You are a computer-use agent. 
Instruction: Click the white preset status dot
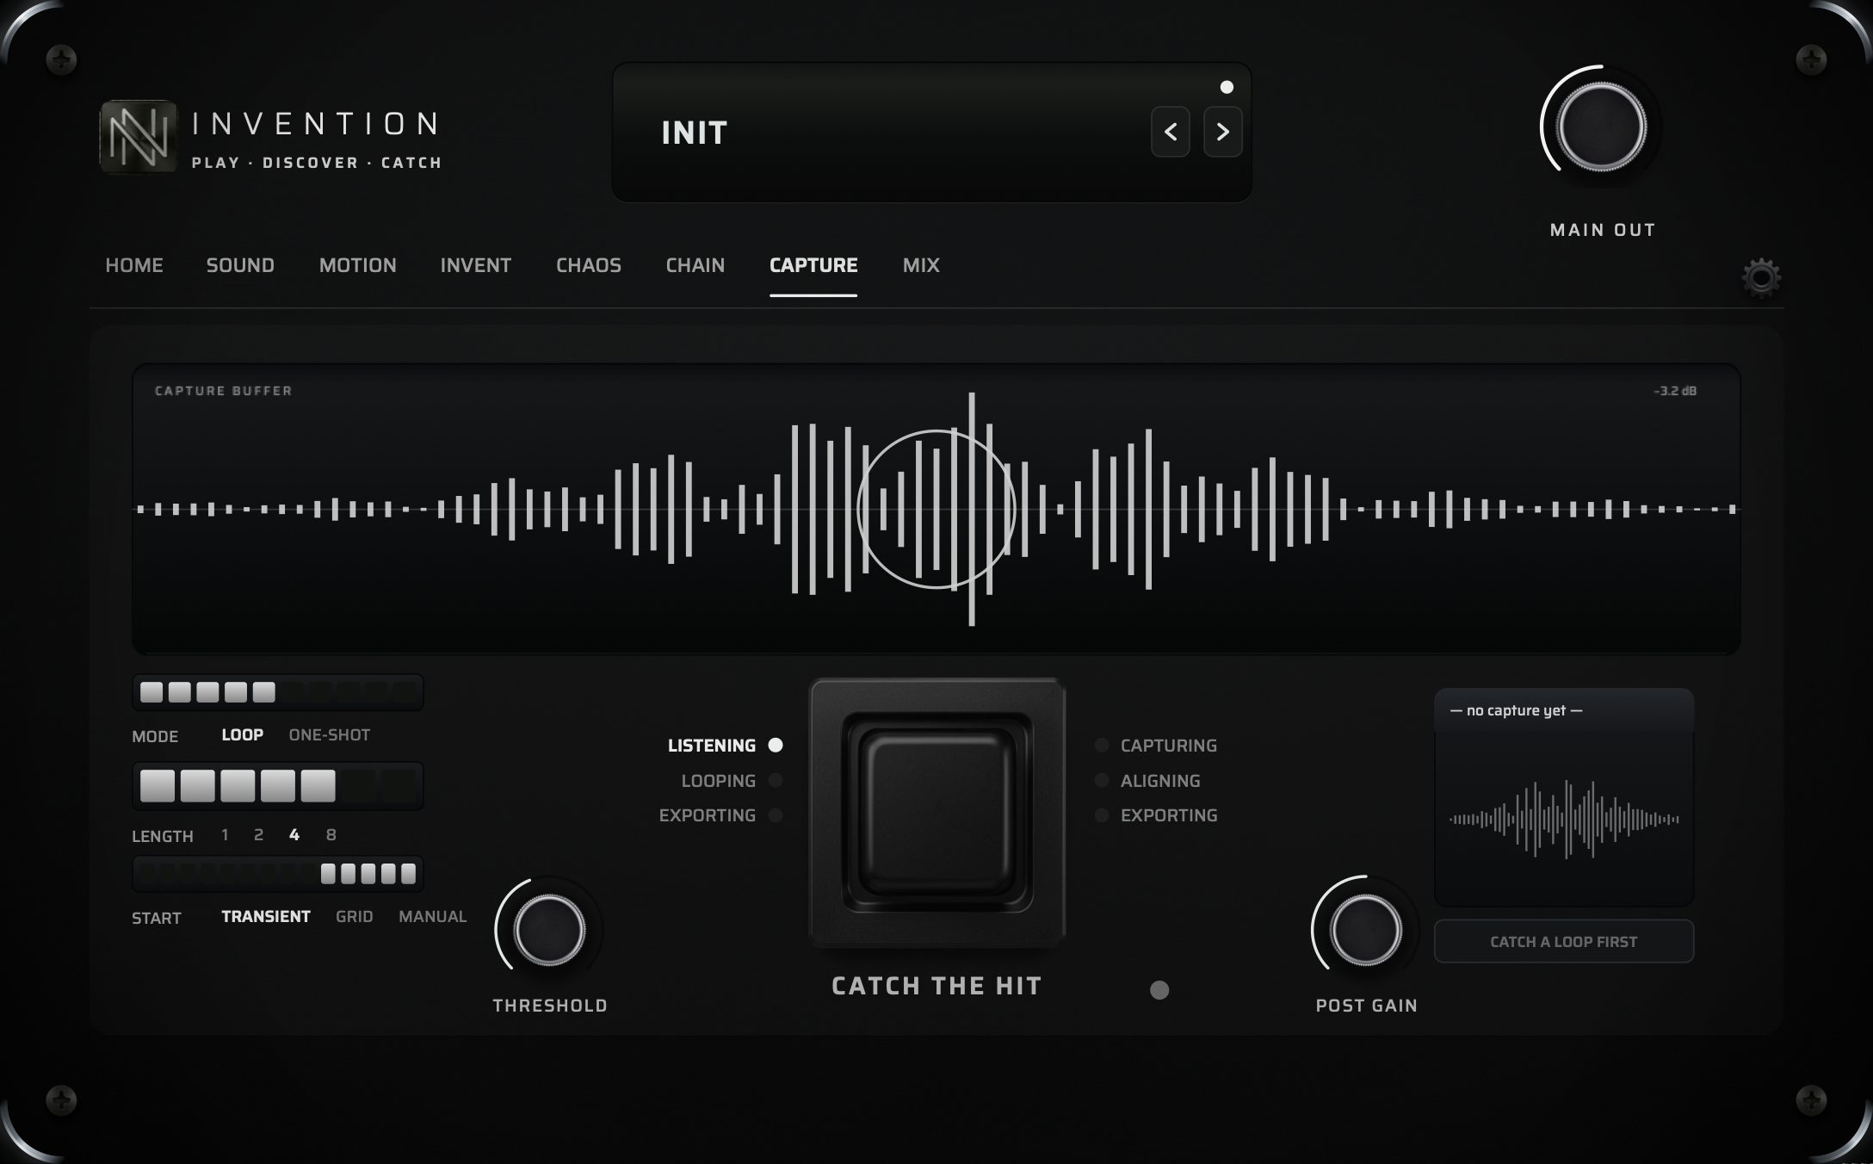coord(1227,87)
